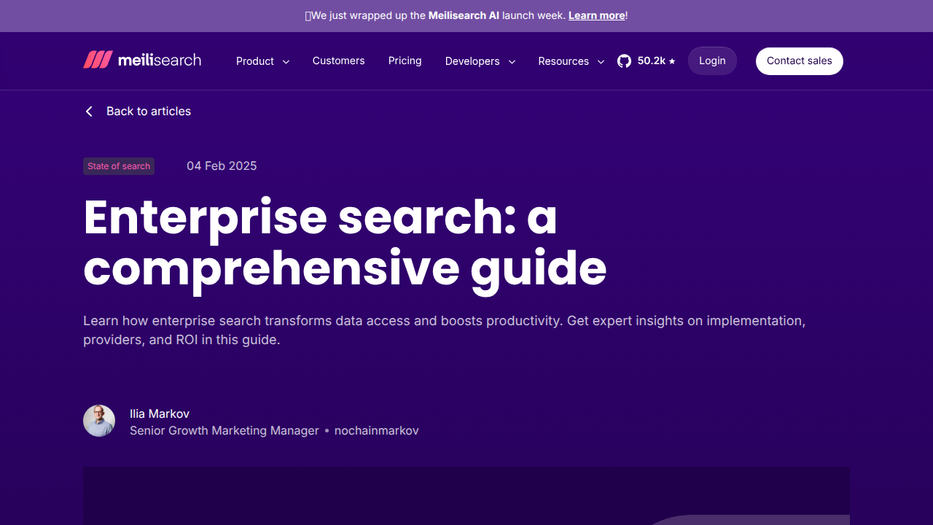Click the article cover image below author
The width and height of the screenshot is (933, 525).
click(x=466, y=496)
